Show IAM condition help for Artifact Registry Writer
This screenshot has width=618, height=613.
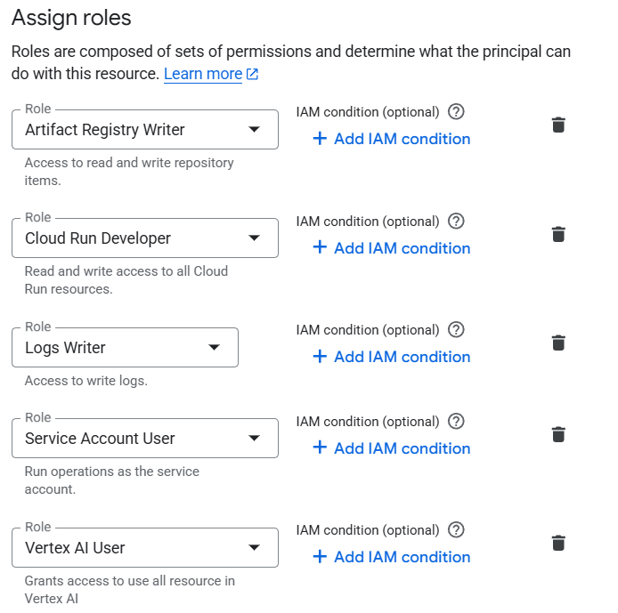click(x=456, y=112)
